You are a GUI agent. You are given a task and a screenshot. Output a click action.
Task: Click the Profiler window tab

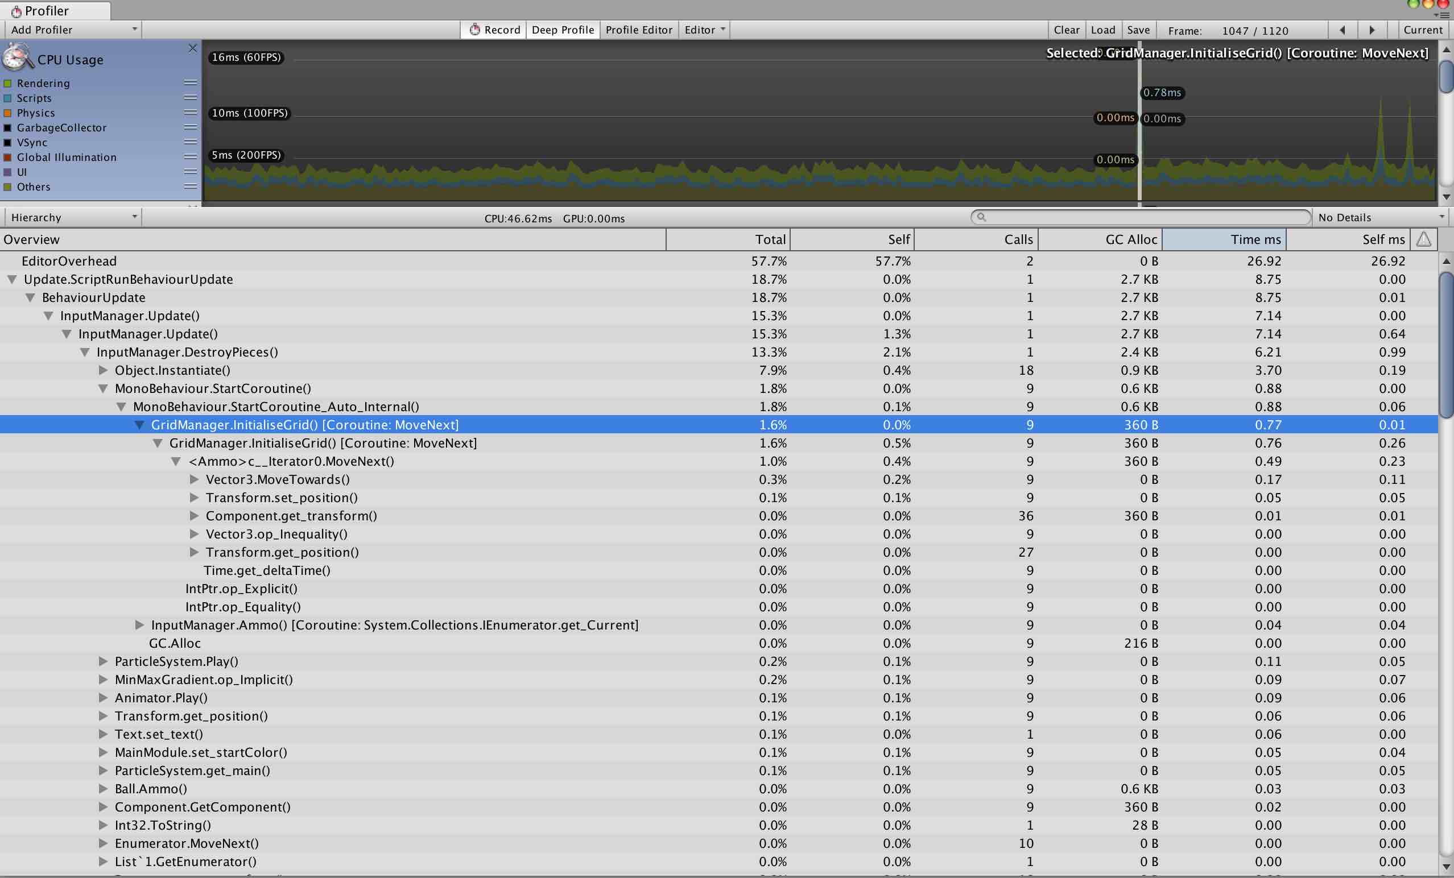point(56,11)
